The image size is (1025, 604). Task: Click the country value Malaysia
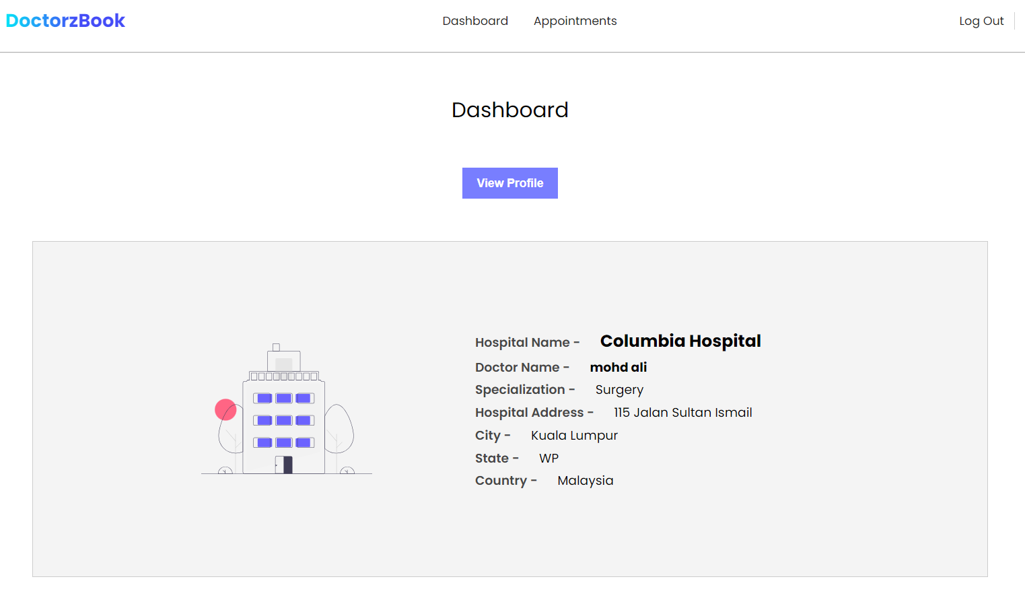click(585, 480)
